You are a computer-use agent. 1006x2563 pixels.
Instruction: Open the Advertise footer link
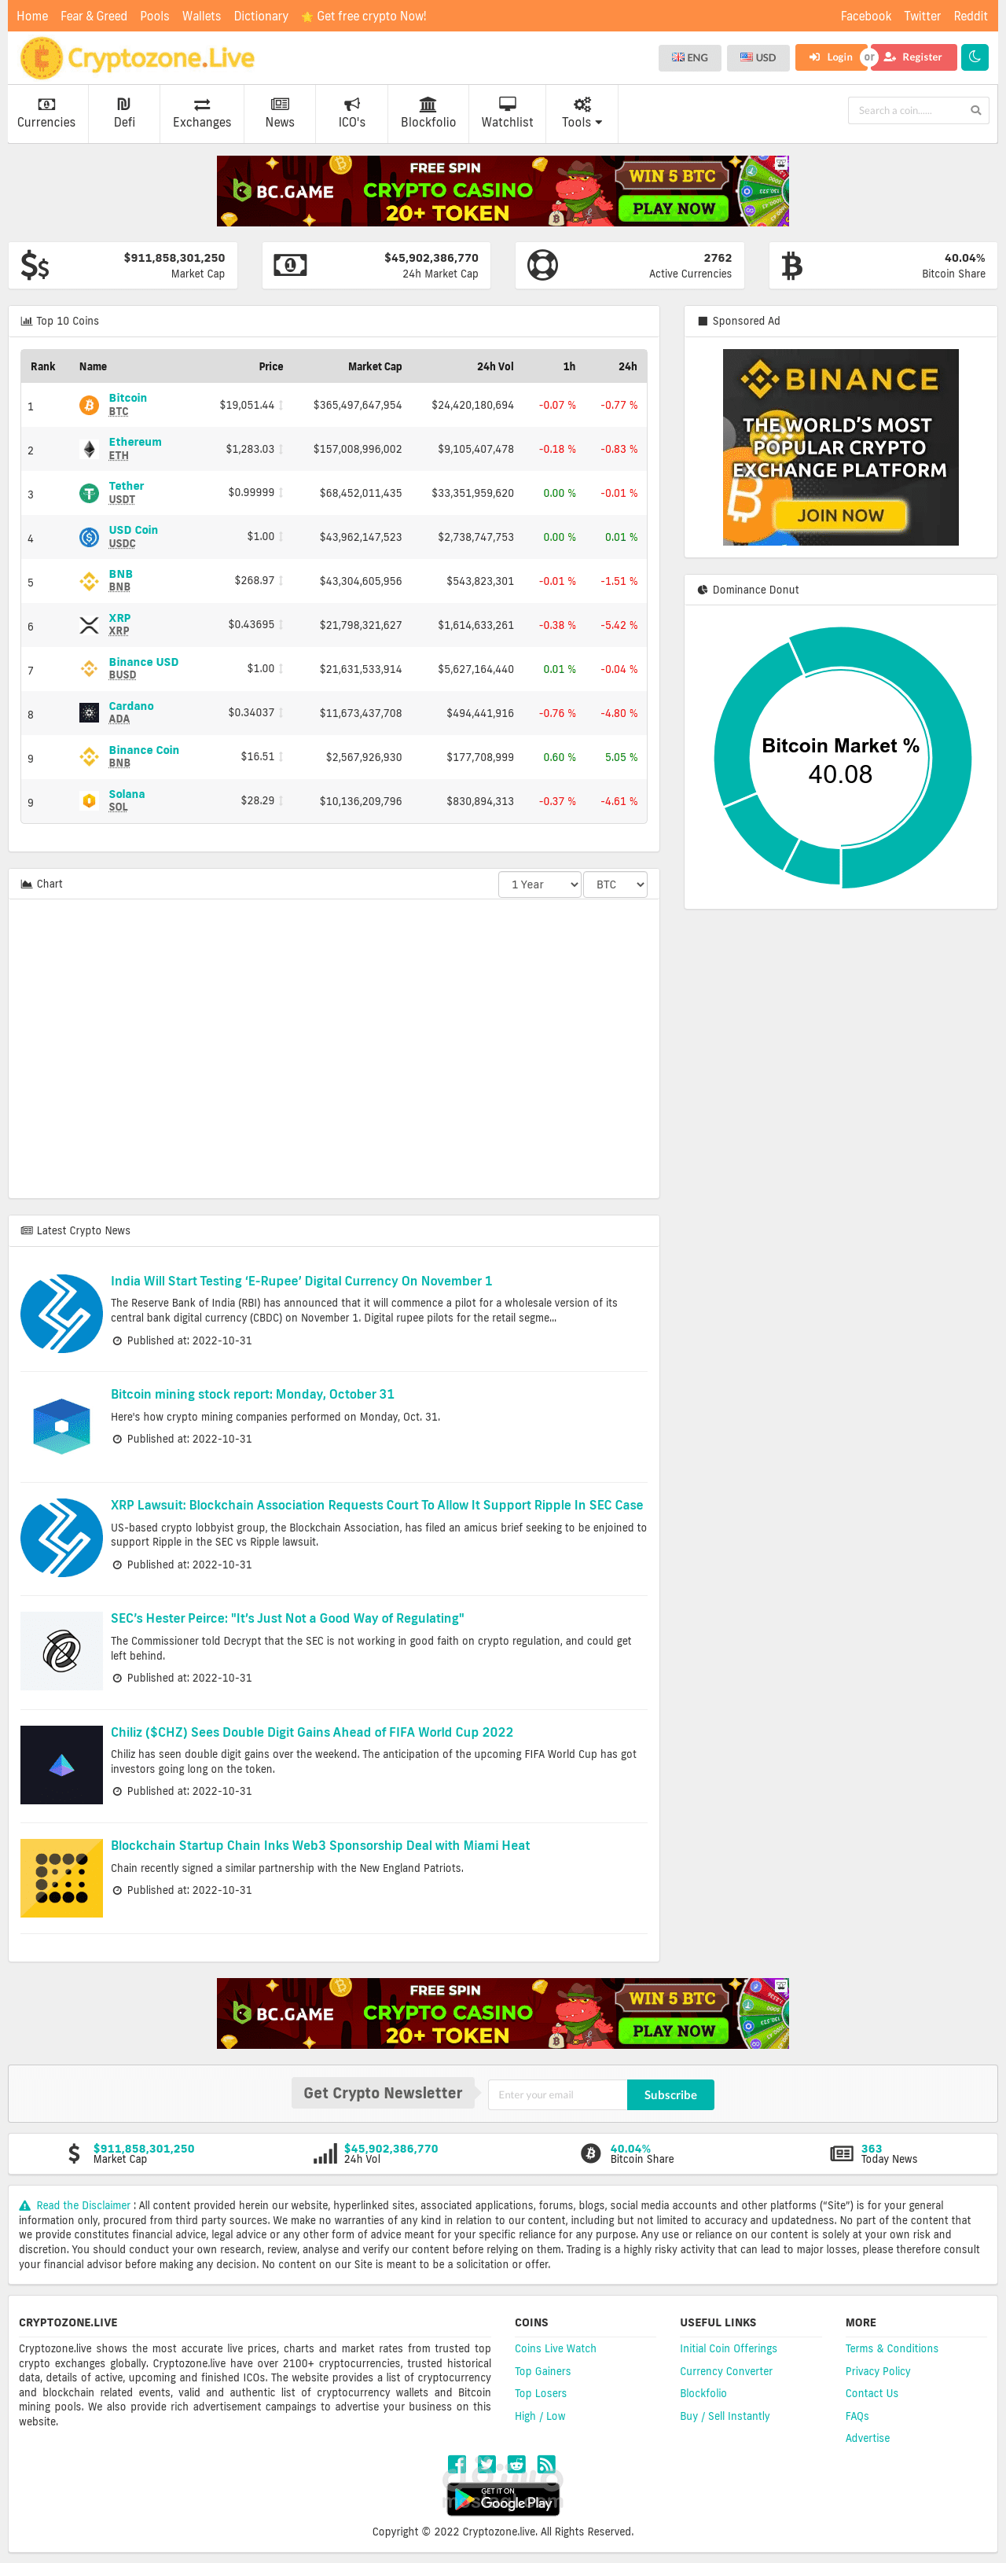tap(868, 2438)
